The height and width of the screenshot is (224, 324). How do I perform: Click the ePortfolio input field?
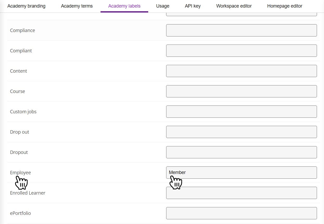pos(241,213)
